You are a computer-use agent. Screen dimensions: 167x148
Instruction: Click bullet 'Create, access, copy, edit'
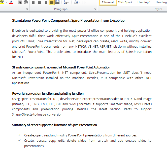pyautogui.click(x=88, y=143)
